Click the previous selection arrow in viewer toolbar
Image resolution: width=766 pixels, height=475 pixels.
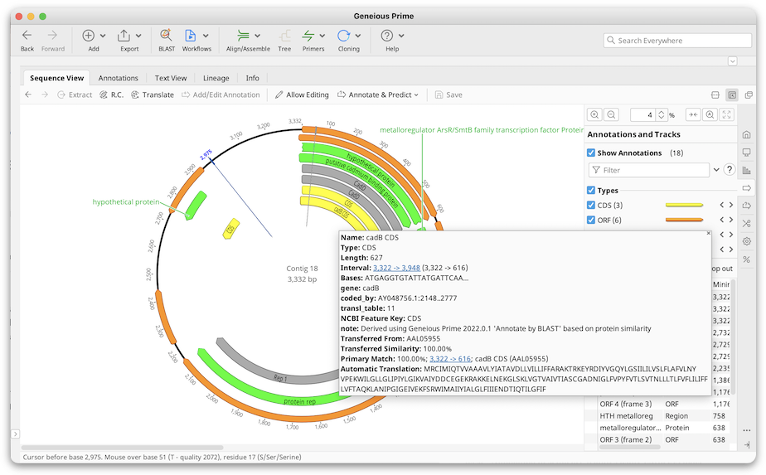point(28,95)
